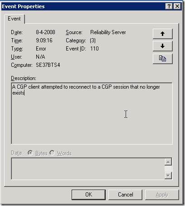
Task: Click the Event ID value 110
Action: click(94, 49)
